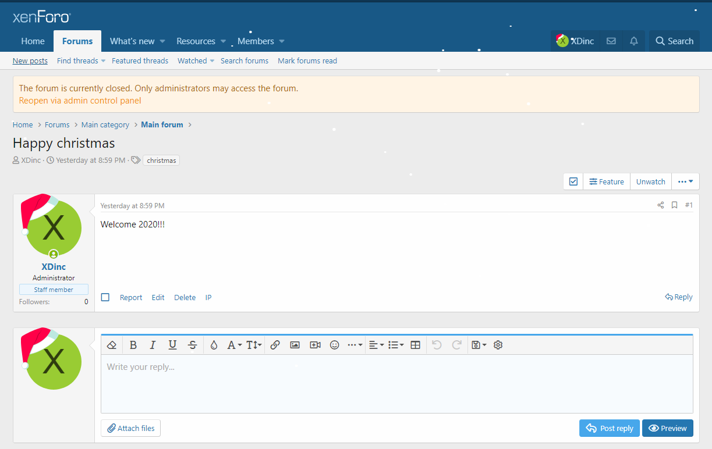Expand the What's new dropdown arrow
The image size is (712, 449).
click(x=162, y=41)
